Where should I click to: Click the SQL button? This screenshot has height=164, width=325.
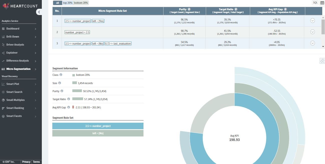click(315, 3)
